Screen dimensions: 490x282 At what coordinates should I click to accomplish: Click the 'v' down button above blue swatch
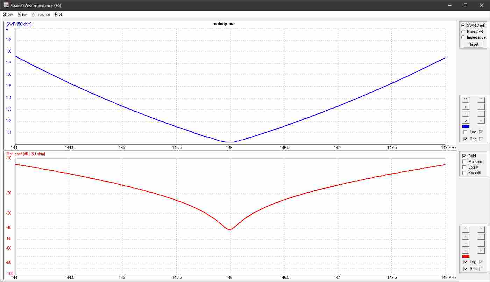pyautogui.click(x=466, y=121)
